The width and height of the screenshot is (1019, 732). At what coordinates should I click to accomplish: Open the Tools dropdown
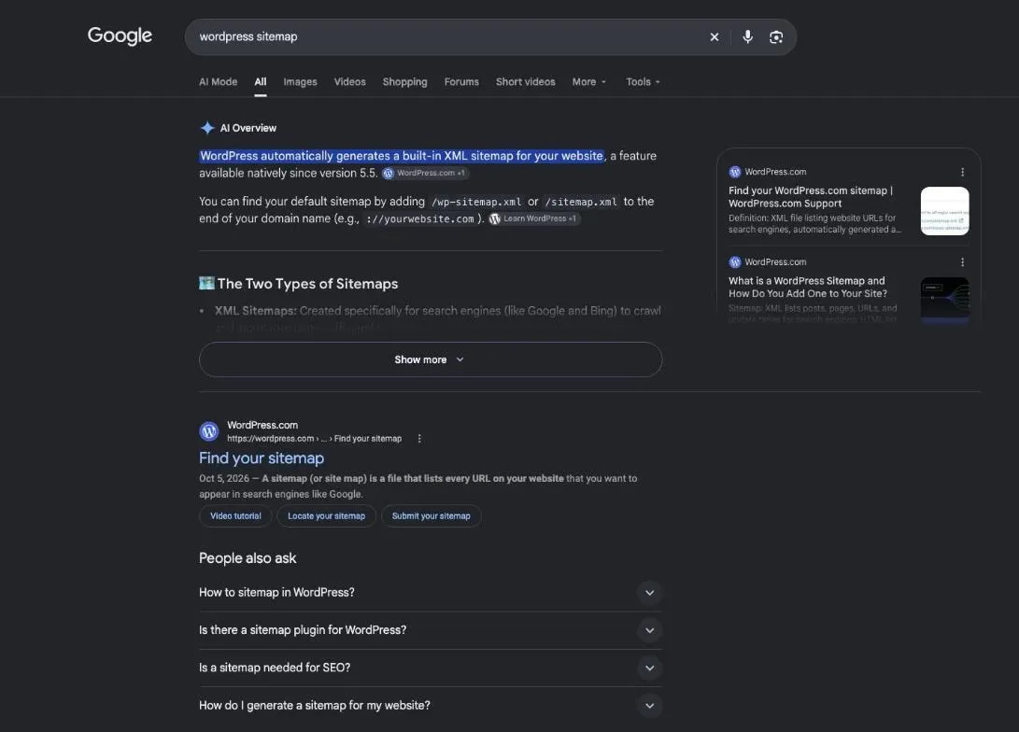point(643,82)
